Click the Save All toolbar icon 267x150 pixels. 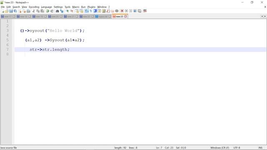pos(15,11)
